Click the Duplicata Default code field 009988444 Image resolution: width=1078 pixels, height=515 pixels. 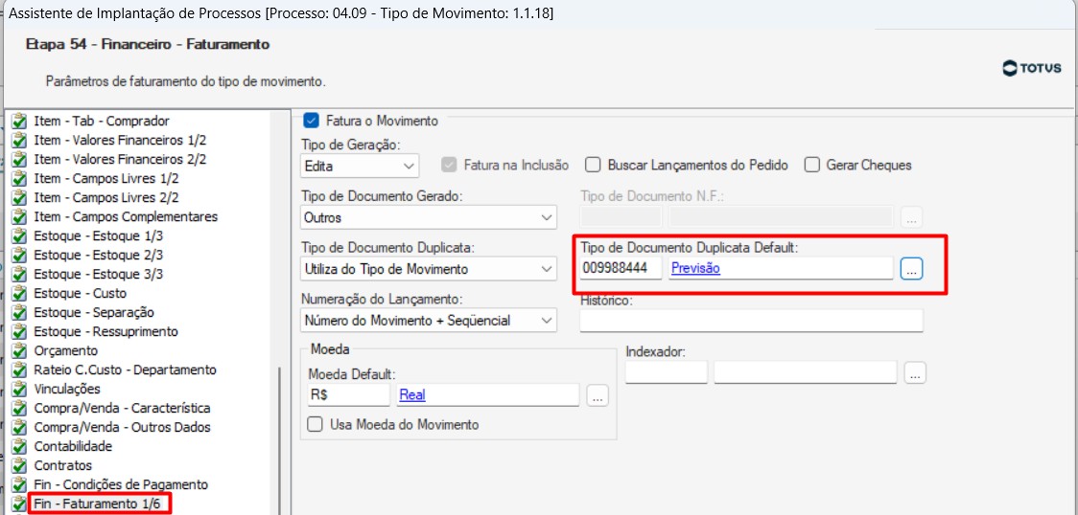click(621, 269)
